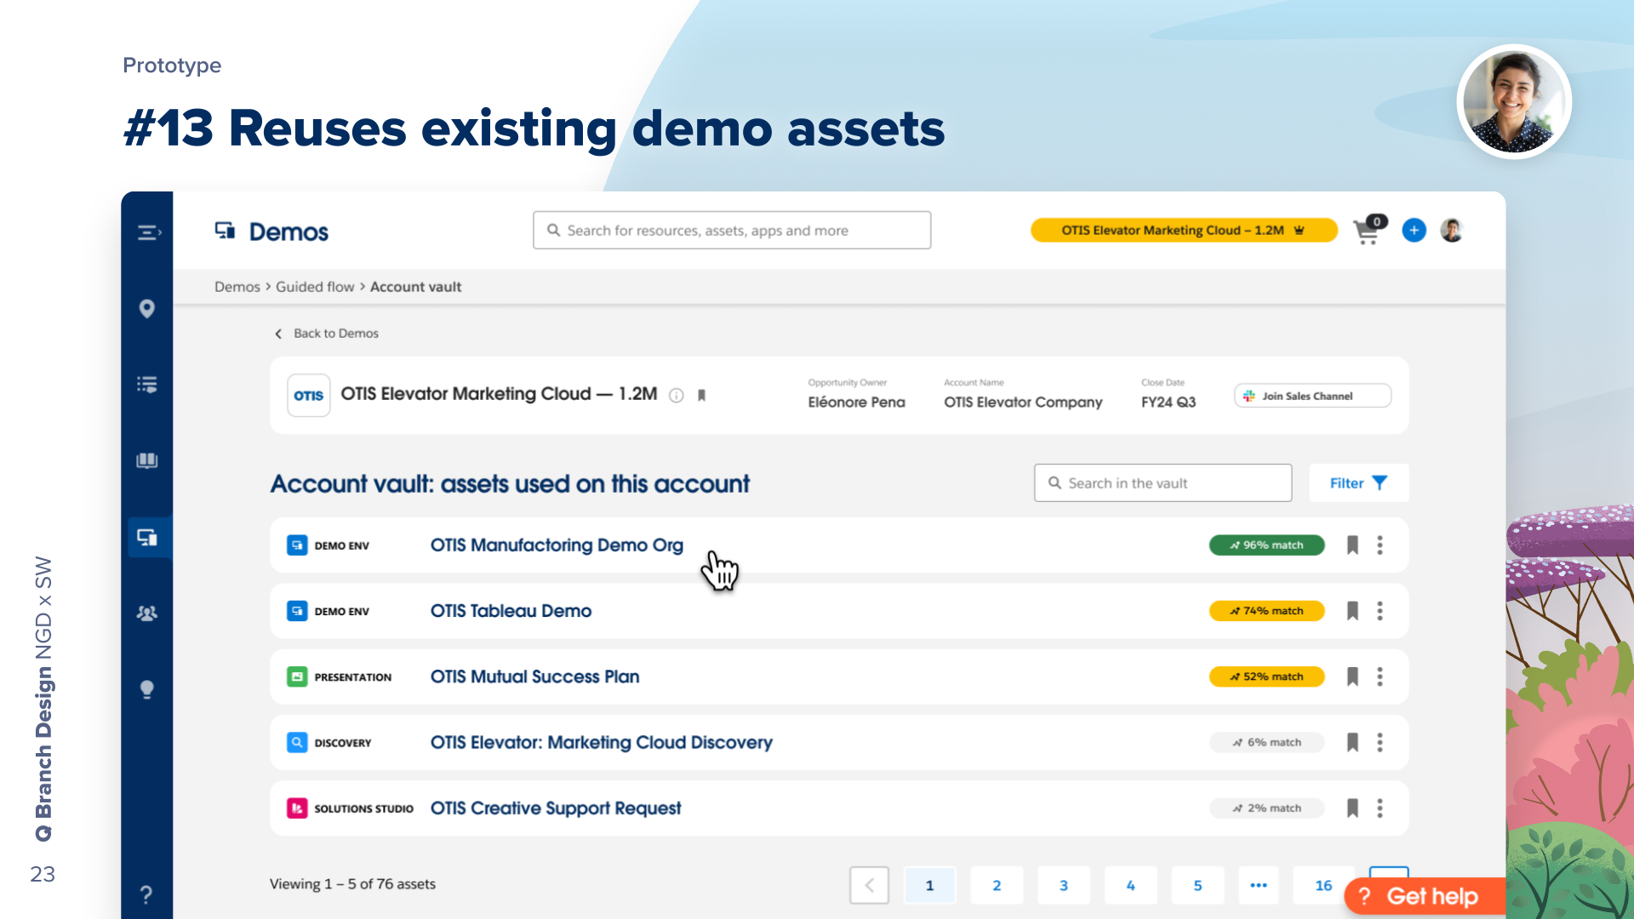Click Eléonore Pena opportunity owner name

(x=856, y=402)
